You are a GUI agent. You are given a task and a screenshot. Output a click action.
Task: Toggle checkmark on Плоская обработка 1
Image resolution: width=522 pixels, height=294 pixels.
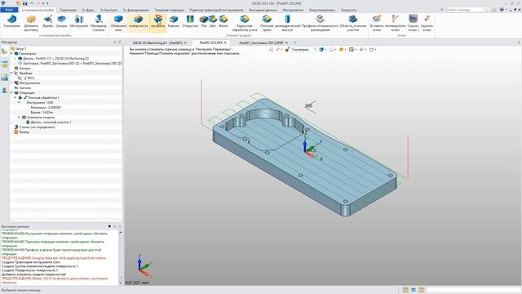coord(25,98)
